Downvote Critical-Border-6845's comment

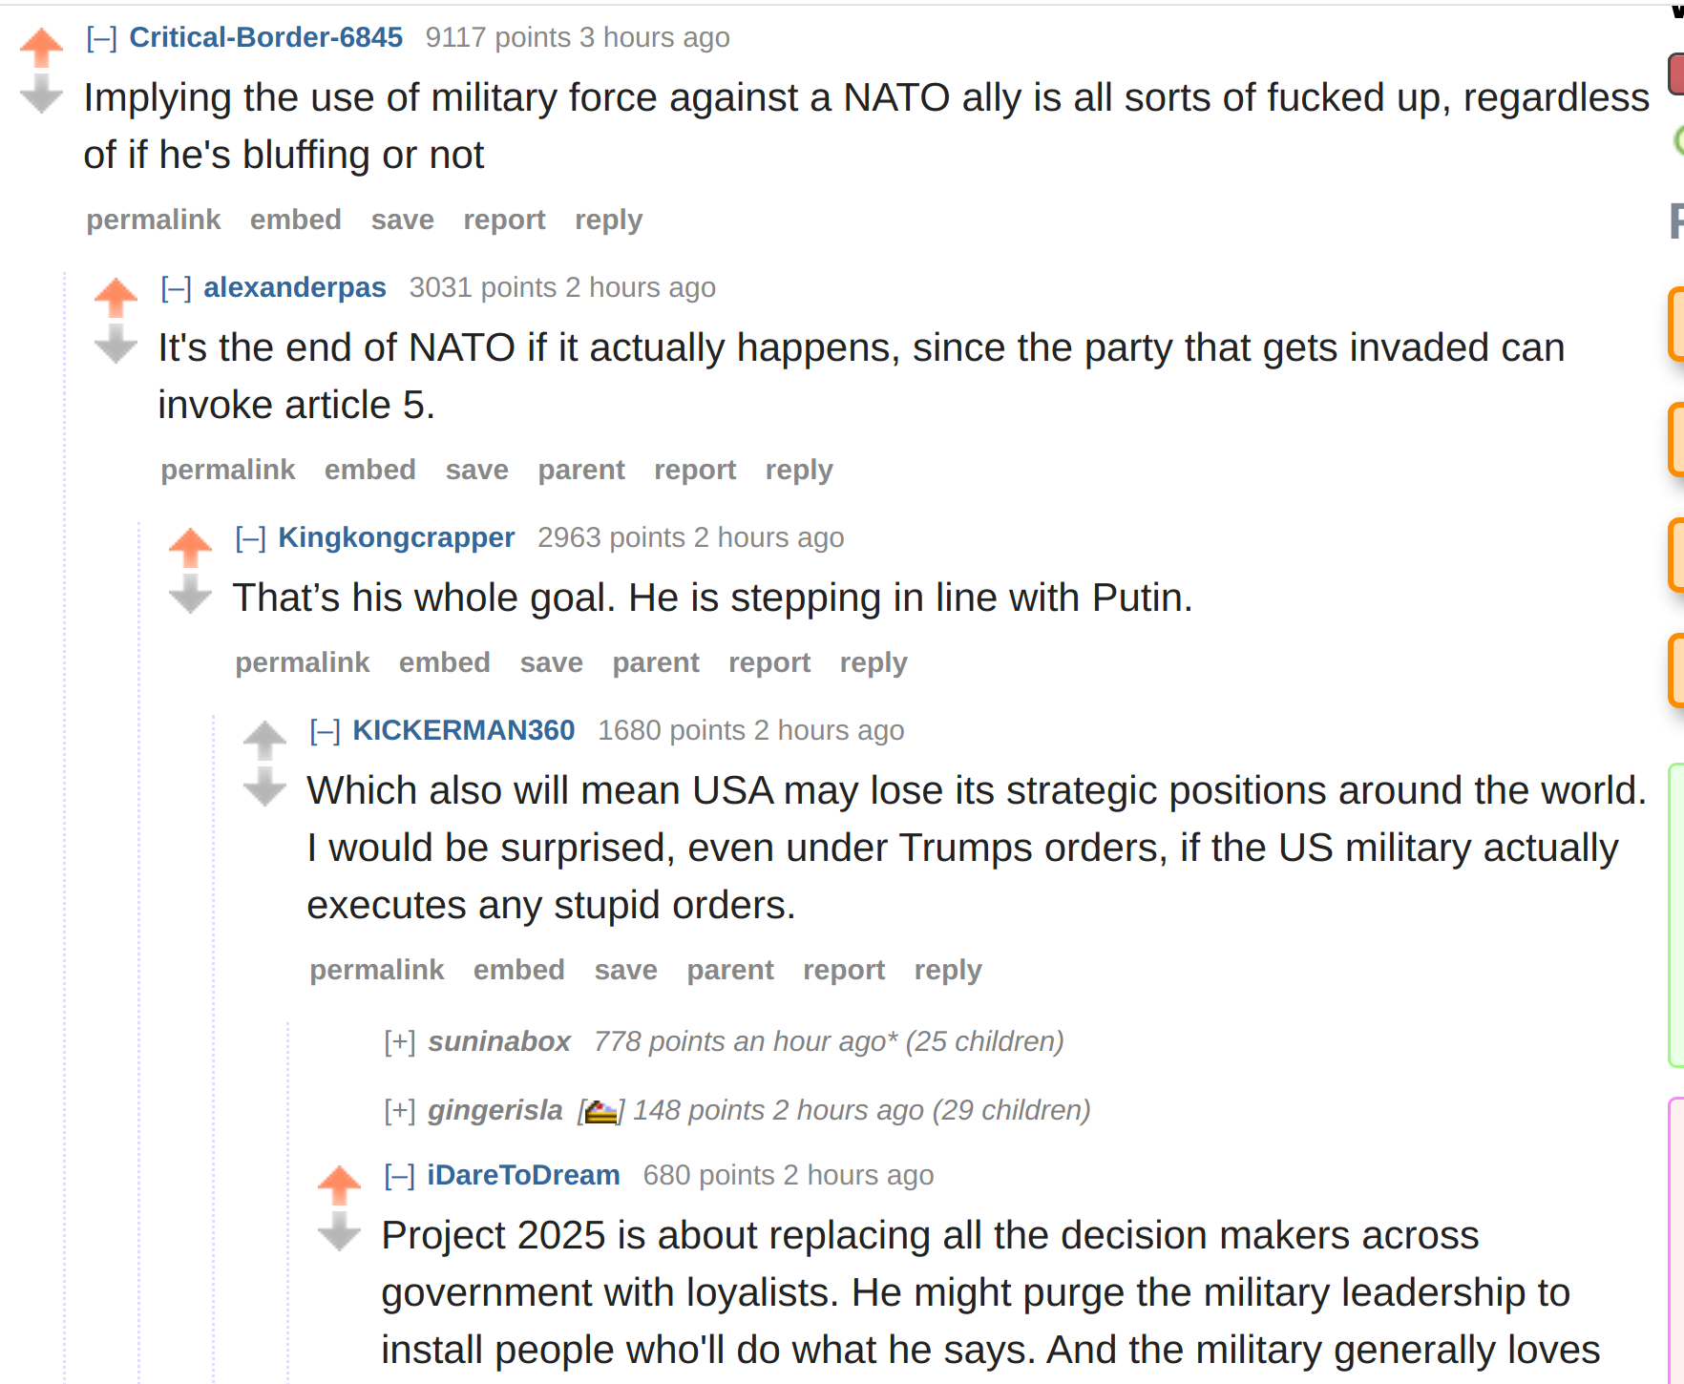(41, 94)
